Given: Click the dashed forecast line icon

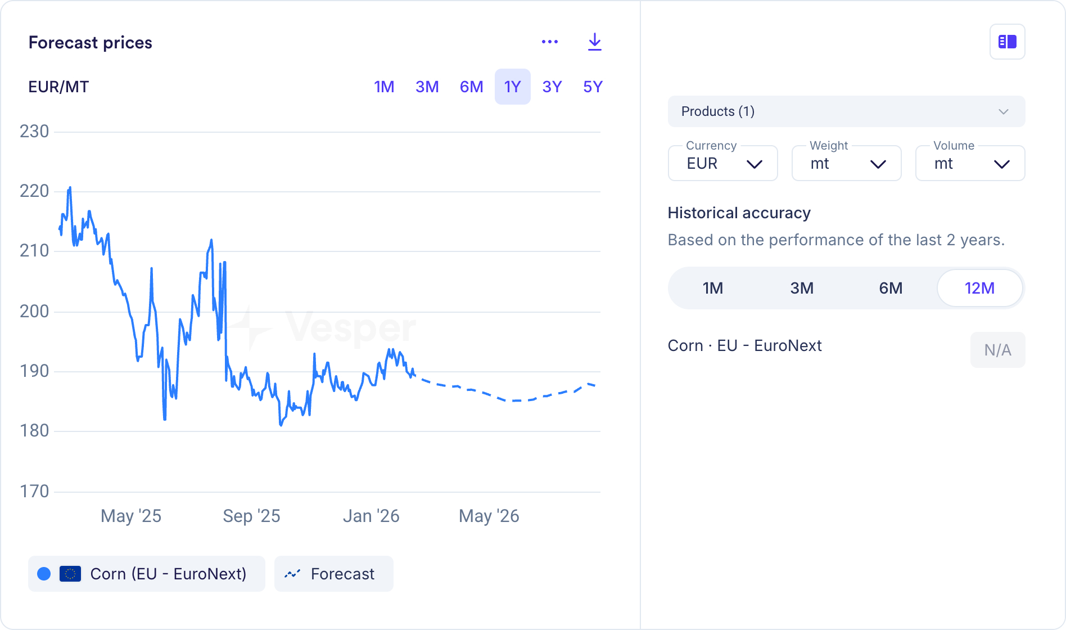Looking at the screenshot, I should pos(292,574).
